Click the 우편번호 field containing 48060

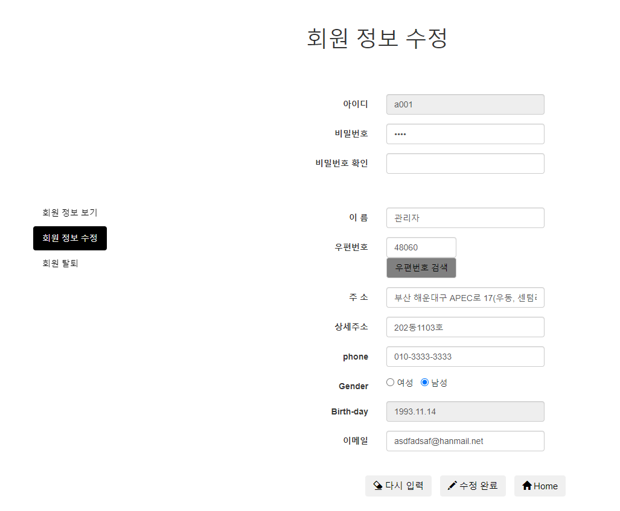point(421,247)
